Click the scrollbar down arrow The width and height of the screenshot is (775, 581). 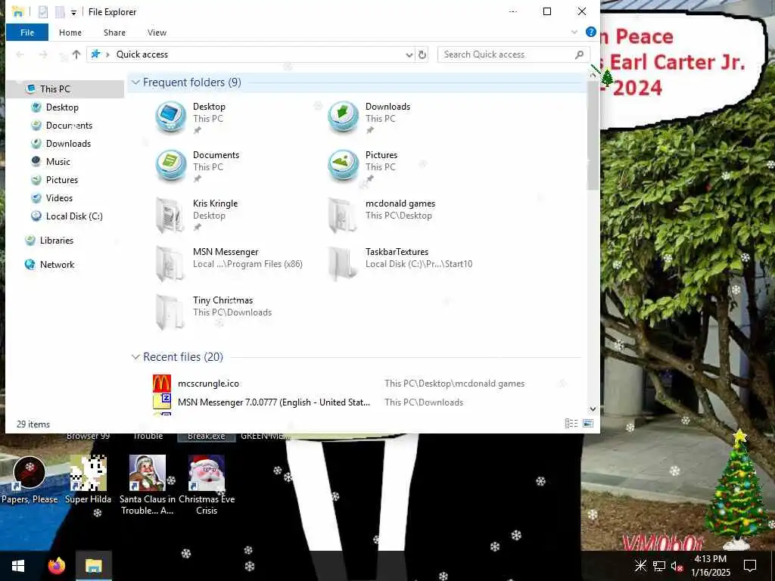click(x=593, y=409)
